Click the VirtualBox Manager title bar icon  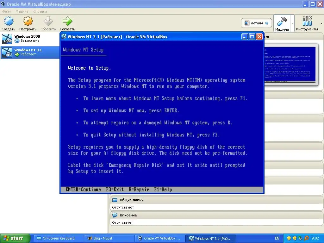pyautogui.click(x=3, y=4)
